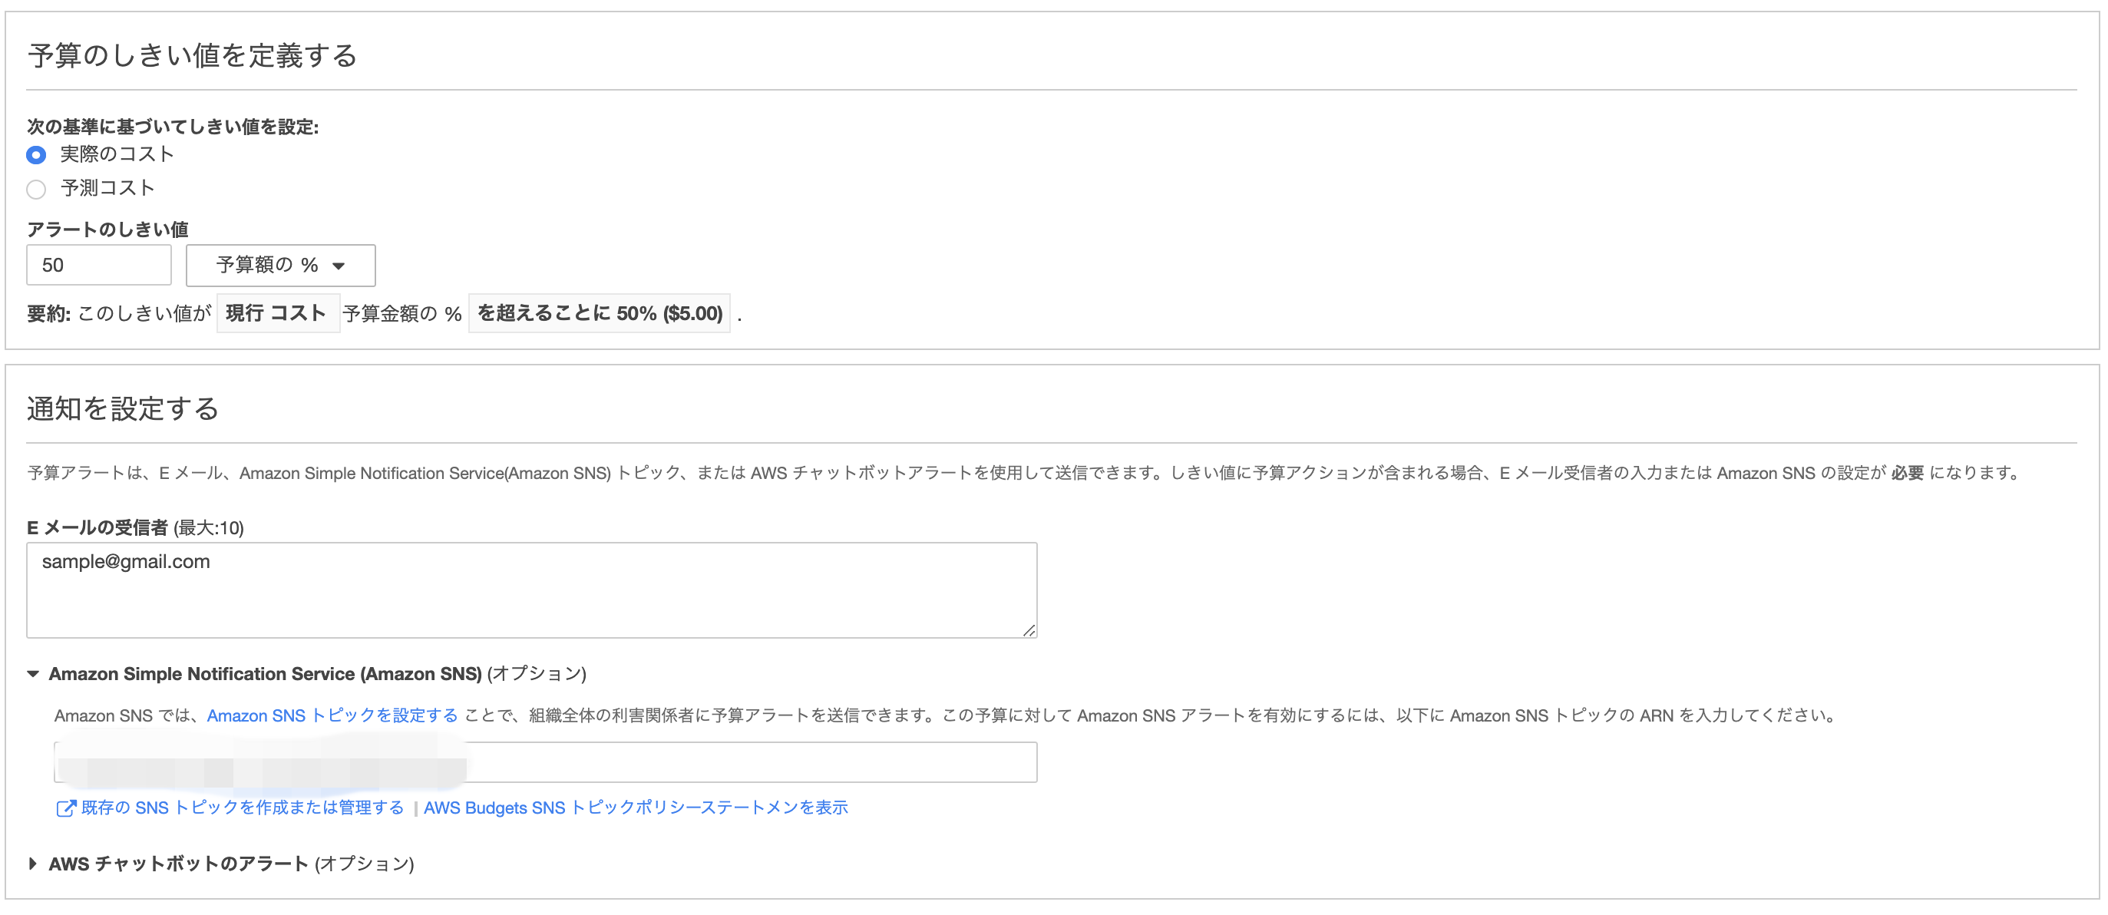
Task: Click the alert threshold value field showing 50
Action: [x=98, y=265]
